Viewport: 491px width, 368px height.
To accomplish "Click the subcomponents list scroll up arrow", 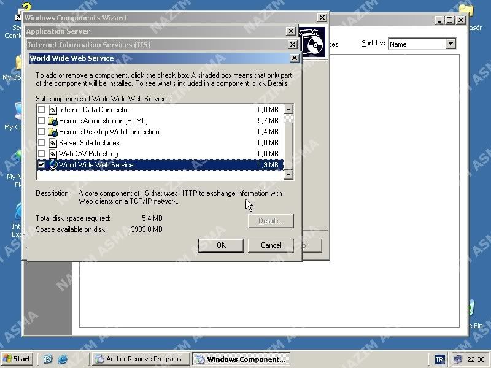I will (288, 109).
